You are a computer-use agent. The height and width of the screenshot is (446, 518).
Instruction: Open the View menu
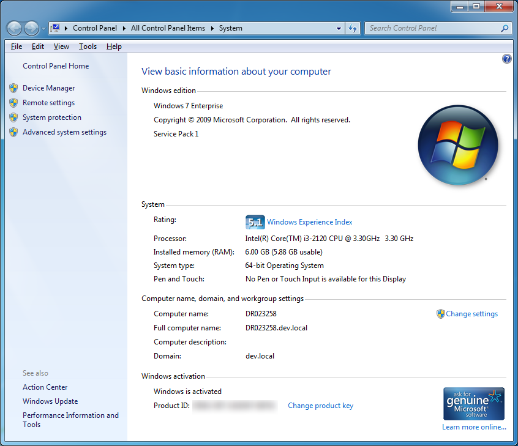point(61,46)
